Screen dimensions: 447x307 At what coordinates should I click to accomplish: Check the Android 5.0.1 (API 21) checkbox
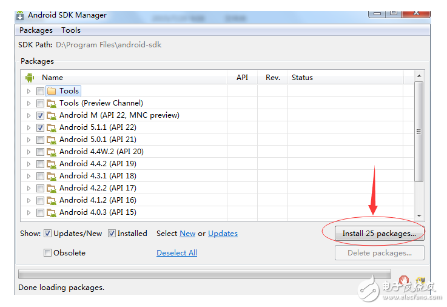click(x=40, y=140)
